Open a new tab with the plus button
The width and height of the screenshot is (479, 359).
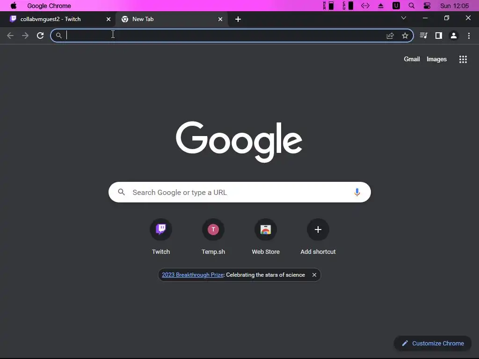tap(238, 19)
